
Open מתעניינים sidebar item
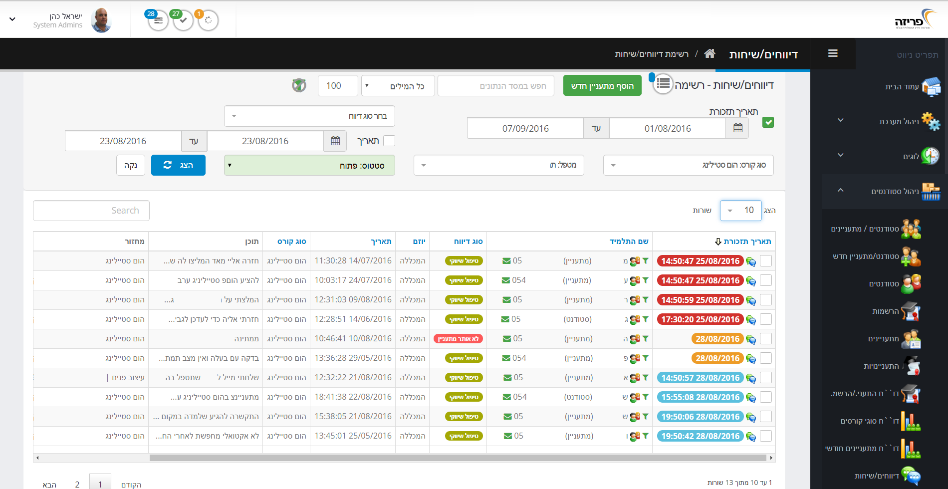click(895, 339)
